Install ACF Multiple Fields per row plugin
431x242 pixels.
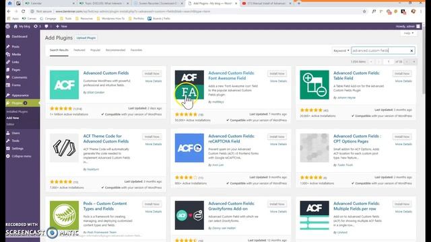coord(402,204)
